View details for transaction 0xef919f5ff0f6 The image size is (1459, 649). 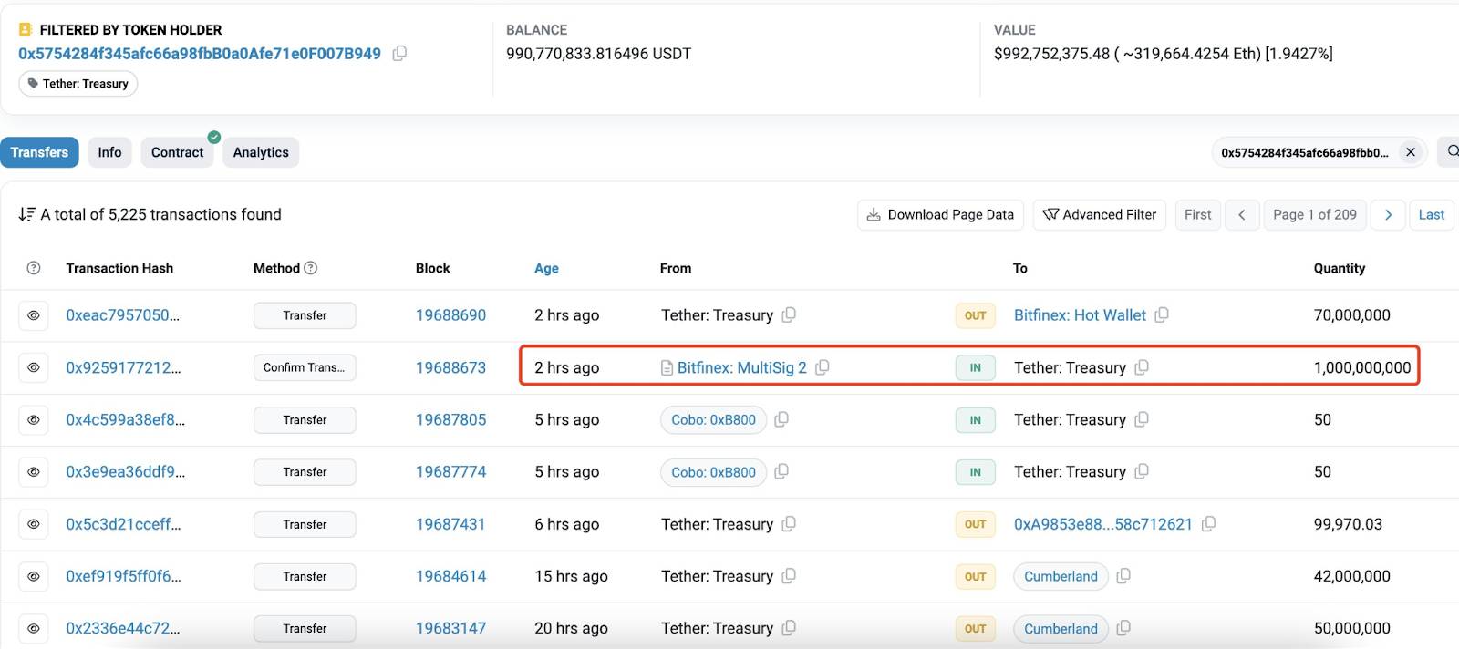[34, 576]
